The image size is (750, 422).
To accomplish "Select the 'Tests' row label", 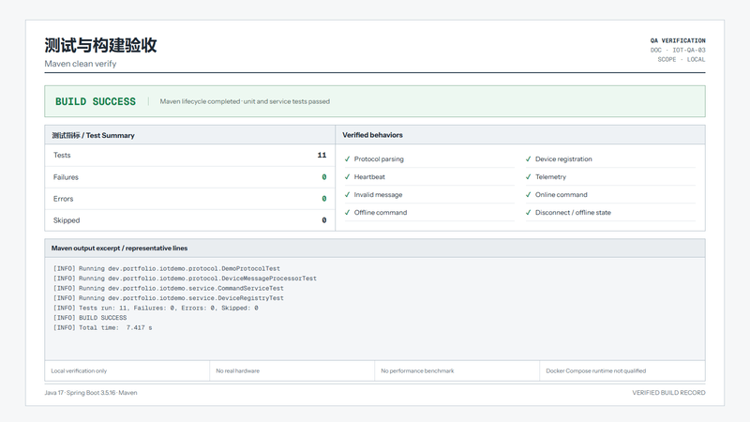I will pos(62,155).
